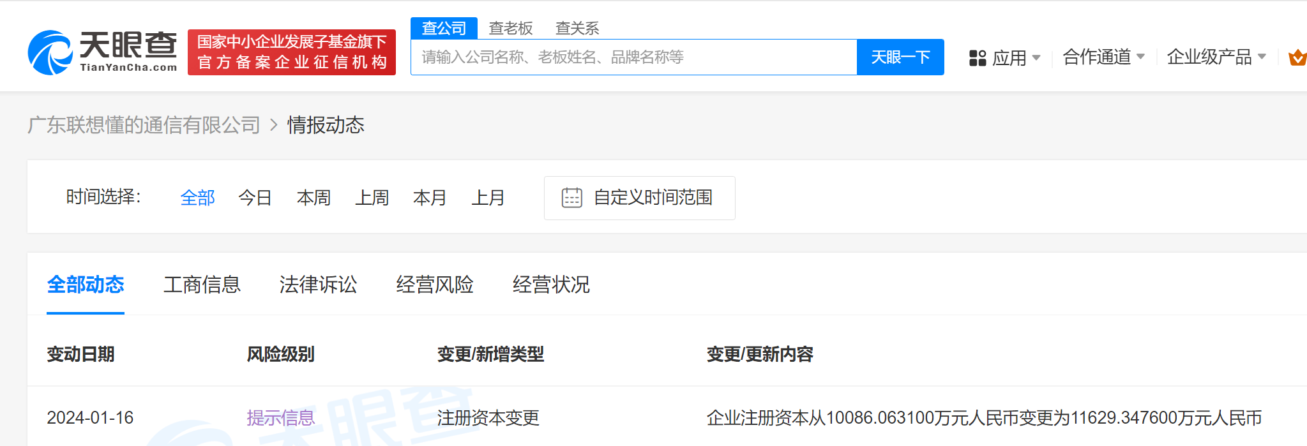Screen dimensions: 1307x446
Task: Select 上月 time filter
Action: coord(488,198)
